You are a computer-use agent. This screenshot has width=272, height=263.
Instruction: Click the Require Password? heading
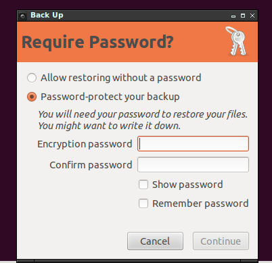[97, 42]
